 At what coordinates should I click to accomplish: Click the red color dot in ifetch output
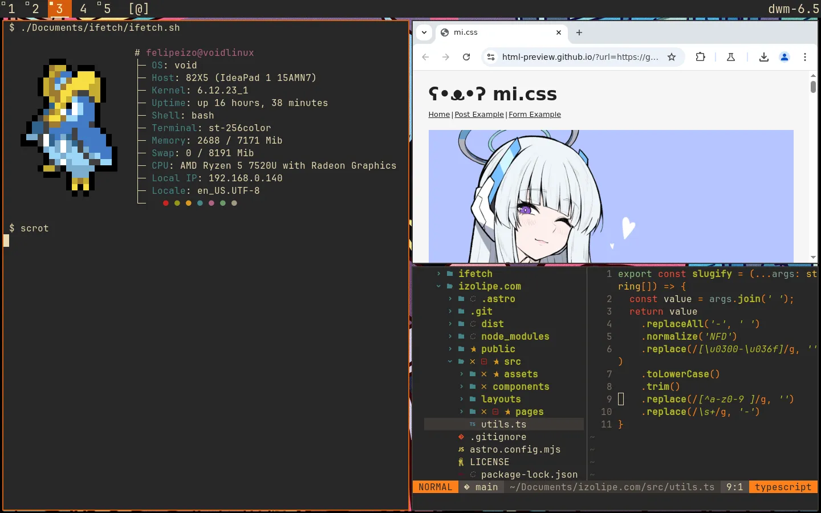[x=166, y=203]
